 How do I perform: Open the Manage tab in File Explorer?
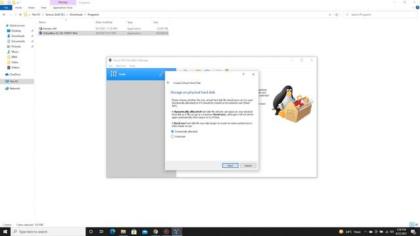coord(63,3)
